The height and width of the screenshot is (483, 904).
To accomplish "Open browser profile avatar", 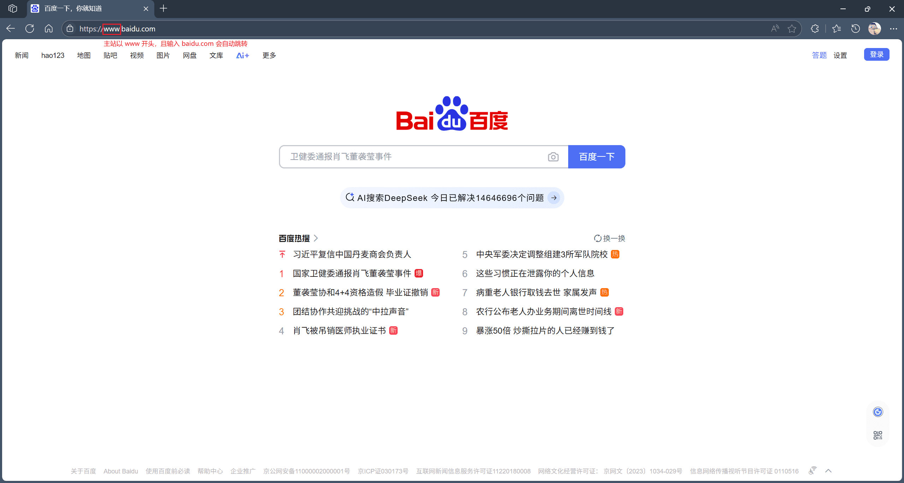I will tap(875, 29).
